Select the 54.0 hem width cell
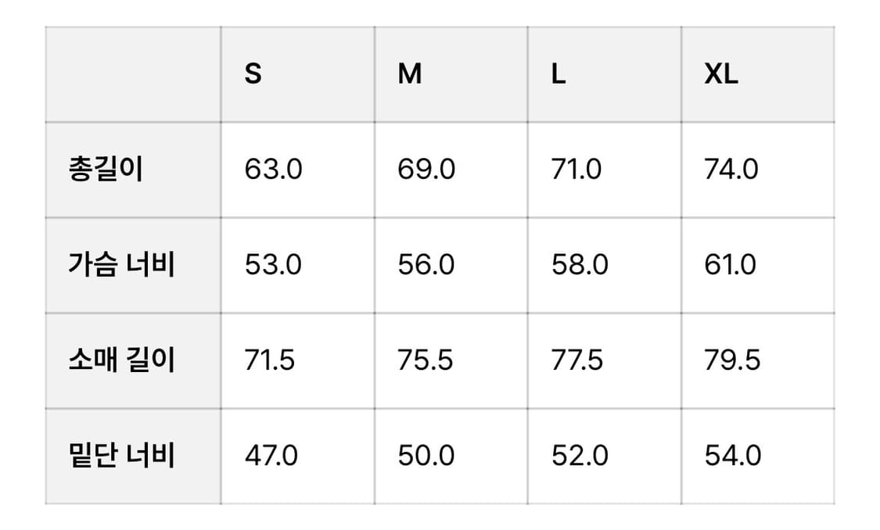The height and width of the screenshot is (530, 880). pyautogui.click(x=733, y=456)
